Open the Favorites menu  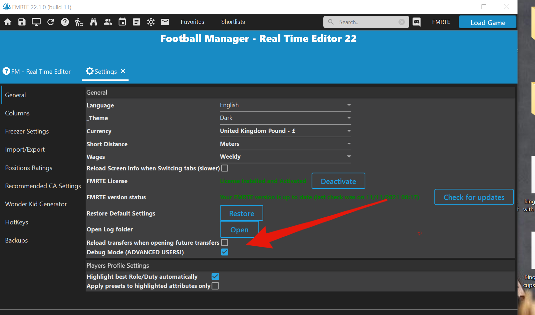(193, 22)
